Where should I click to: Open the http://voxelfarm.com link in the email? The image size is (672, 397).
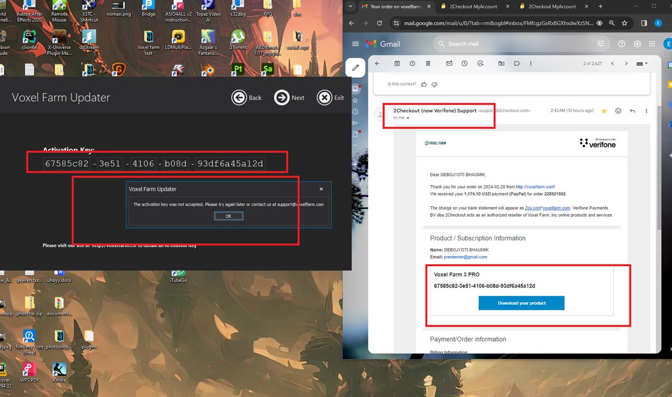(535, 187)
